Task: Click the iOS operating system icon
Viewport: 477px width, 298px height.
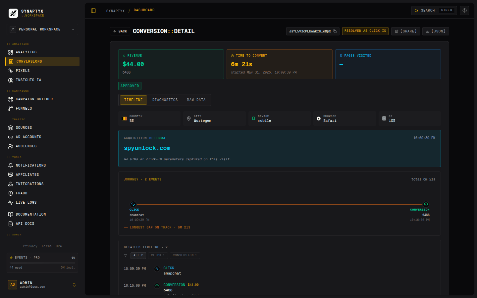Action: (384, 119)
